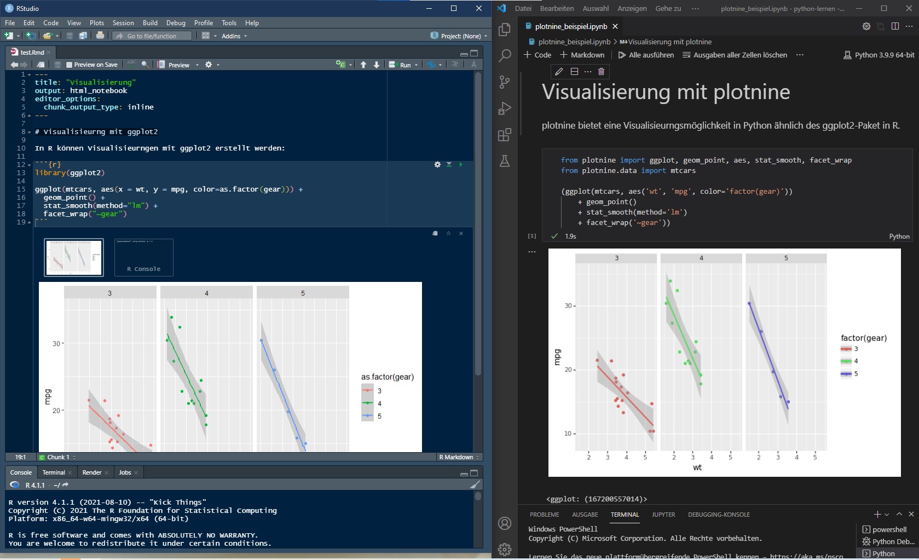Click the Find/Replace magnifier in the Rmd editor
Screen dimensions: 919x560
coord(145,65)
